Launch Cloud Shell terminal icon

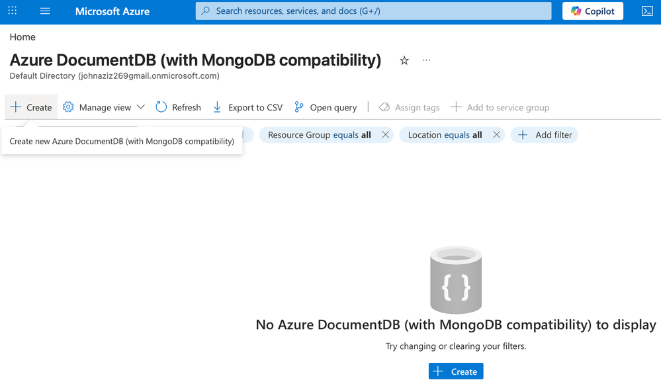point(647,11)
